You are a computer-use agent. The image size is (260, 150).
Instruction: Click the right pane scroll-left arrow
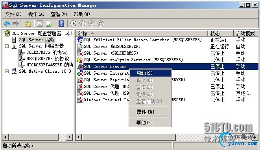[78, 137]
